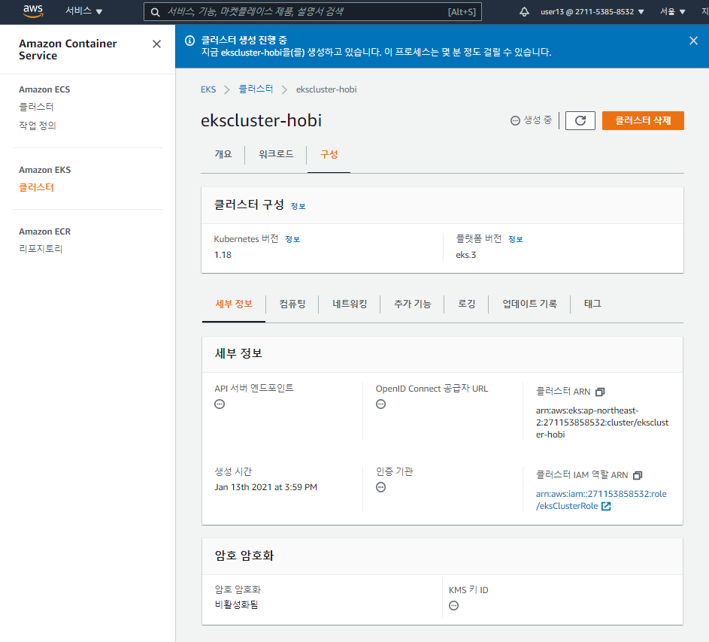
Task: Click 정보 link next to Kubernetes 버전
Action: pyautogui.click(x=292, y=239)
